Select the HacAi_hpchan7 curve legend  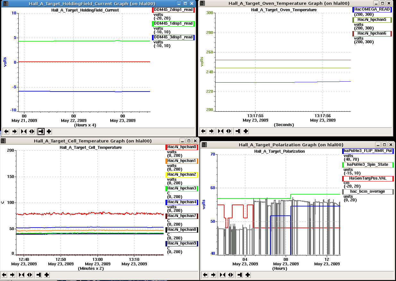click(x=181, y=216)
